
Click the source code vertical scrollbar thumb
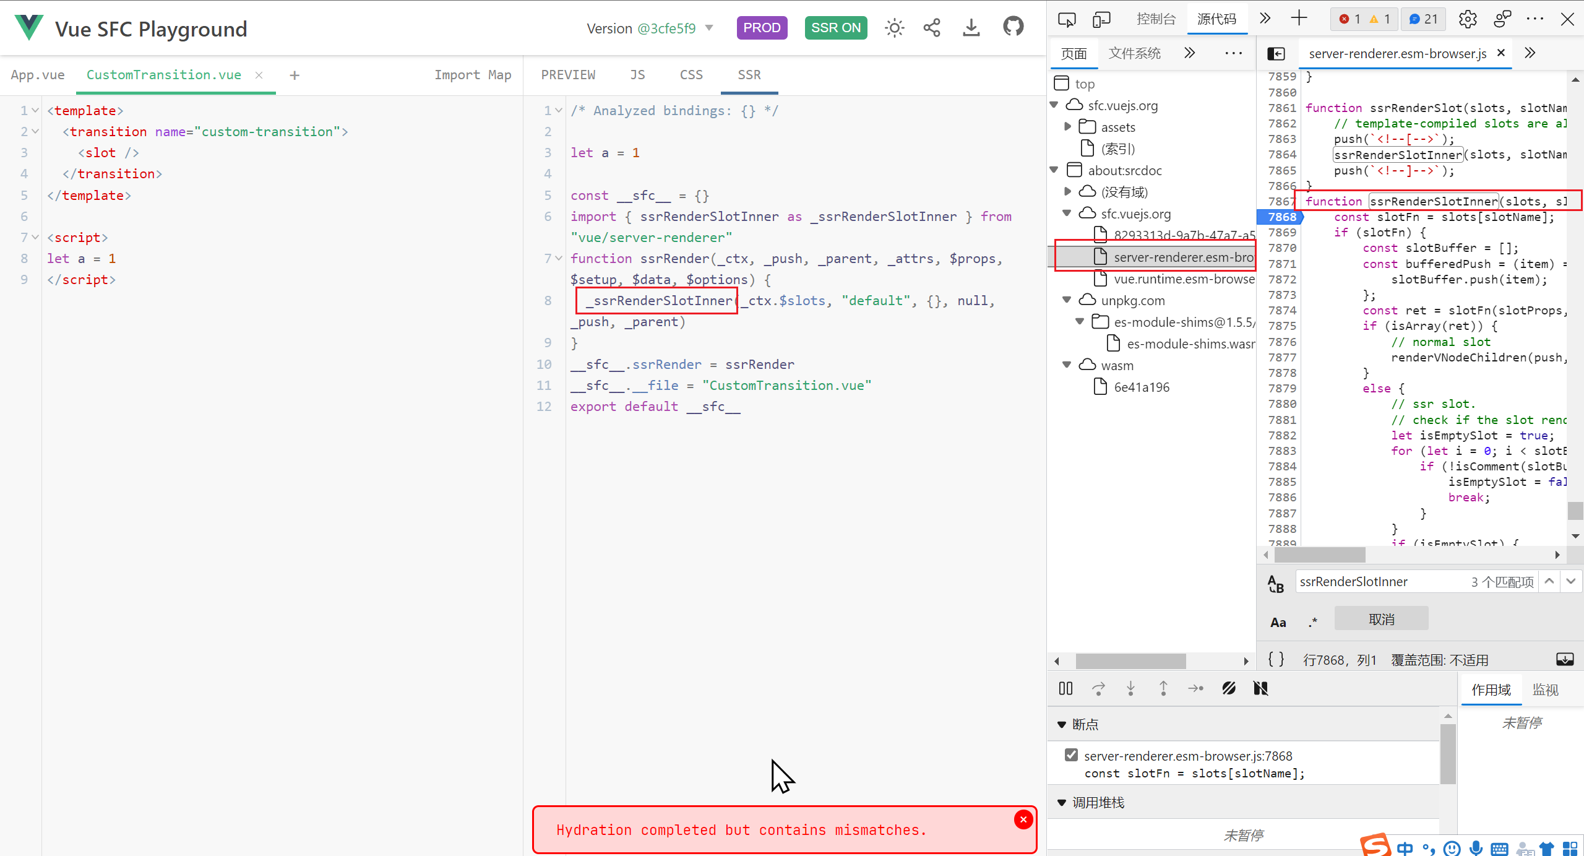1575,511
